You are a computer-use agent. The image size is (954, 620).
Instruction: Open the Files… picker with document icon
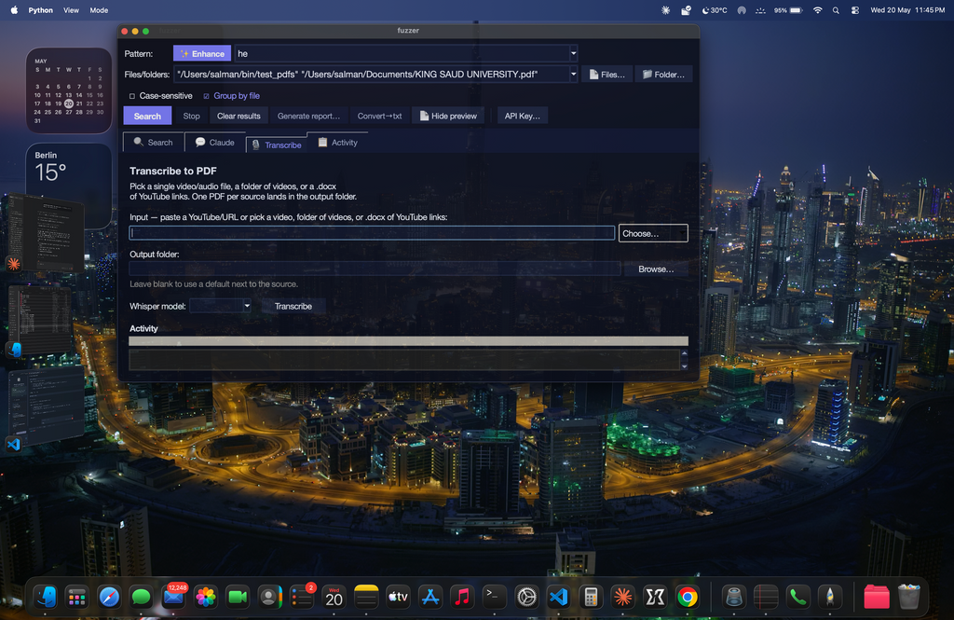point(607,75)
